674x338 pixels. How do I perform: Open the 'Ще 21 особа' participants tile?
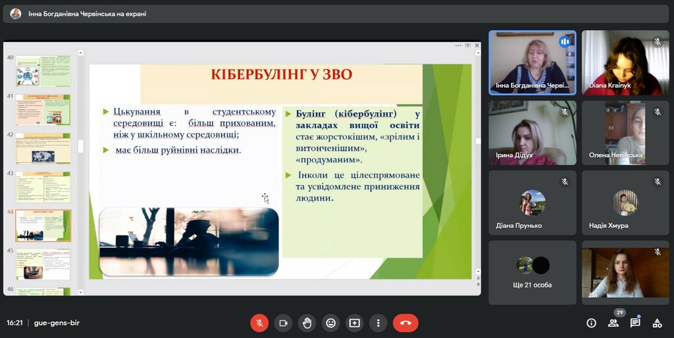click(532, 272)
